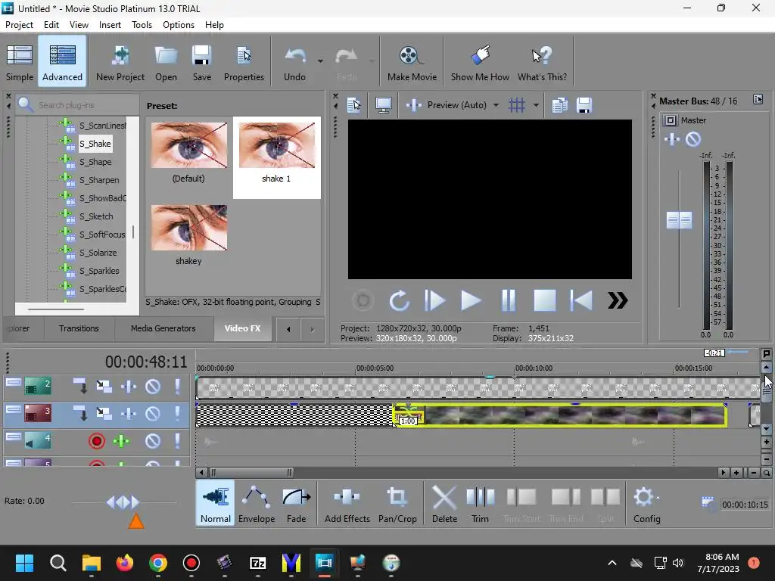Switch to Simple mode
This screenshot has width=775, height=581.
pos(20,62)
